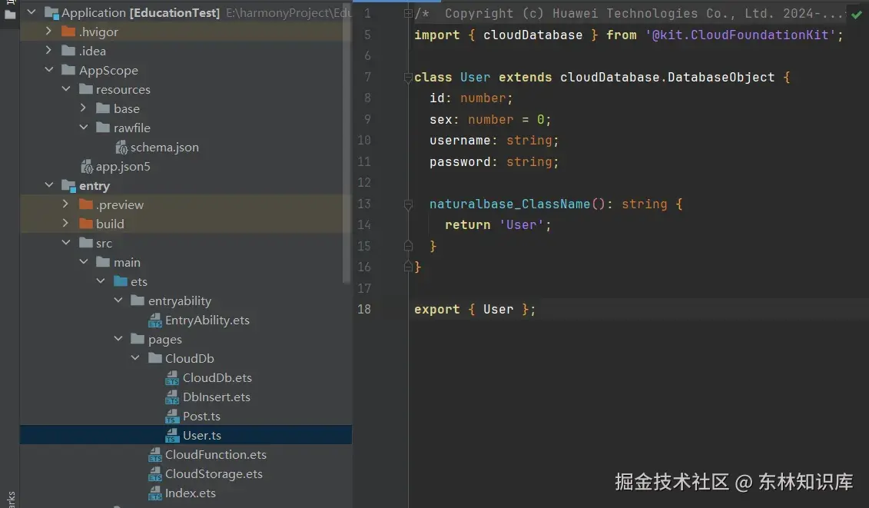
Task: Click the build orange folder icon
Action: pyautogui.click(x=85, y=224)
